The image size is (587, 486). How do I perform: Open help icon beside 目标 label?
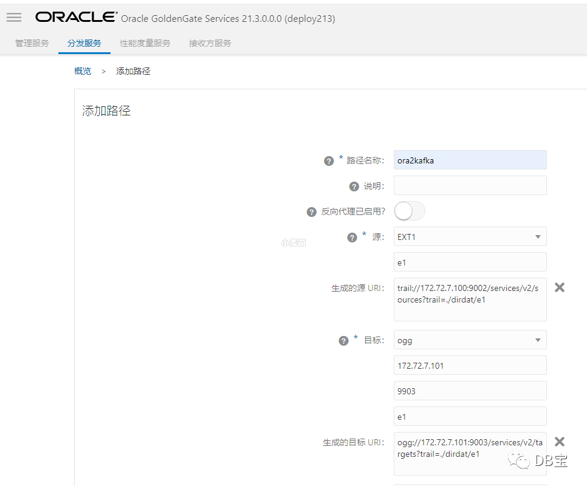[344, 341]
